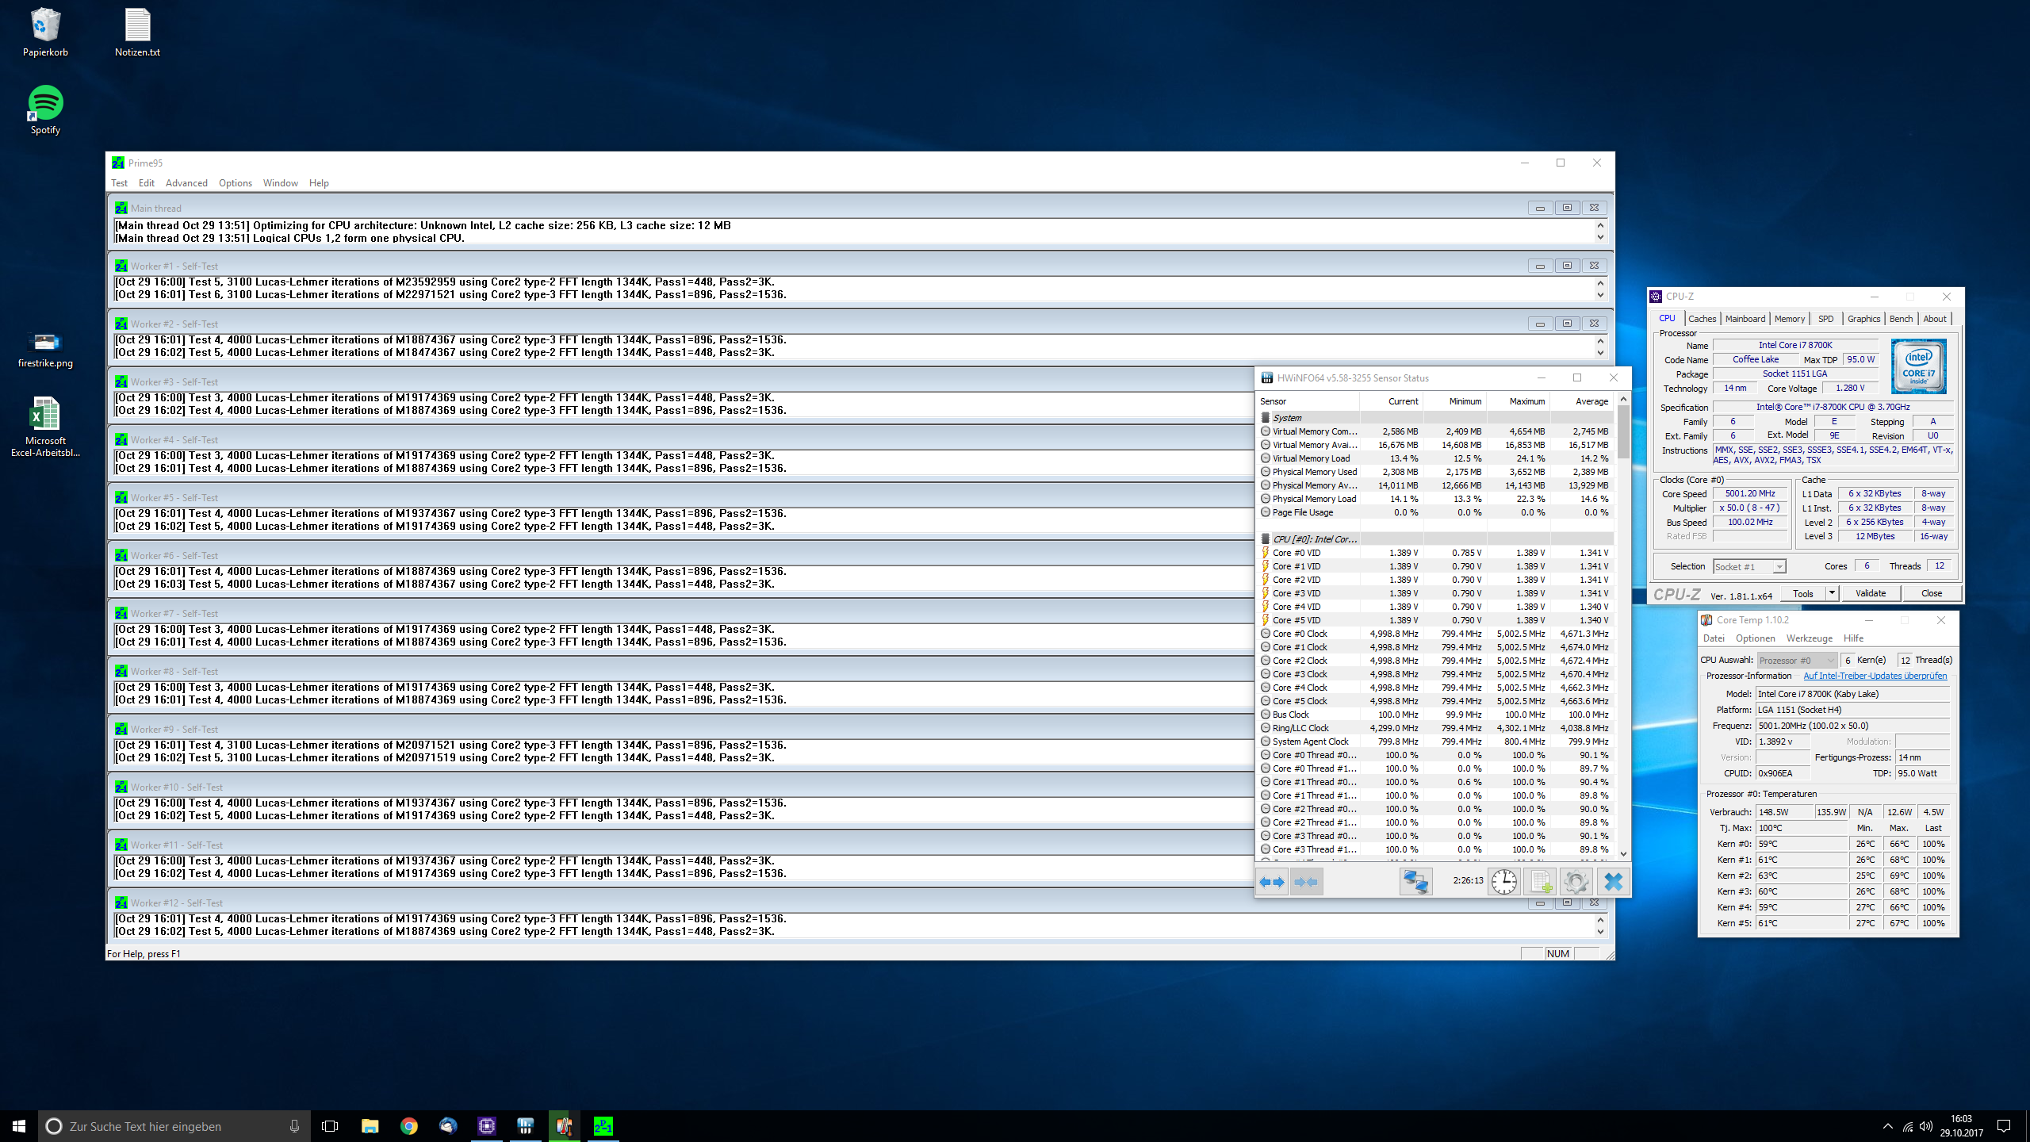Close sensors with the blue X icon
The width and height of the screenshot is (2030, 1142).
pyautogui.click(x=1613, y=881)
